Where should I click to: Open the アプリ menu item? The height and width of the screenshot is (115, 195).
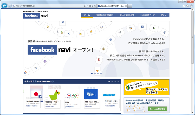[164, 15]
